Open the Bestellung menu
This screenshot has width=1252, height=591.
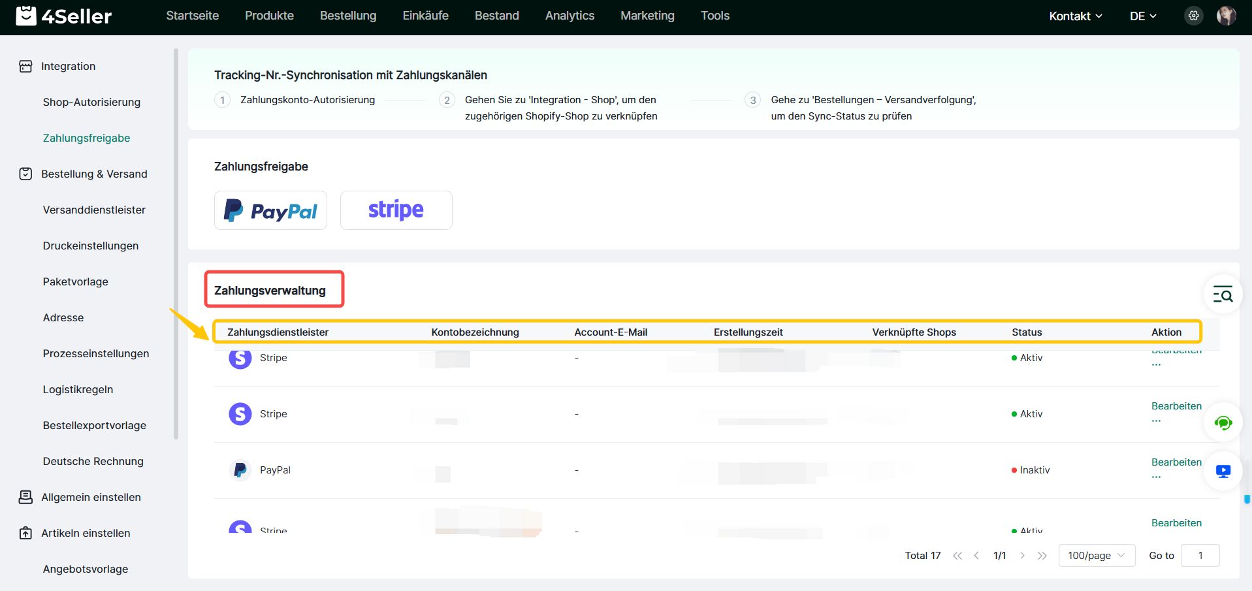pos(348,16)
